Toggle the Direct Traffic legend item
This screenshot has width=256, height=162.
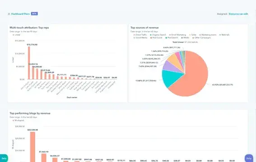click(x=140, y=35)
